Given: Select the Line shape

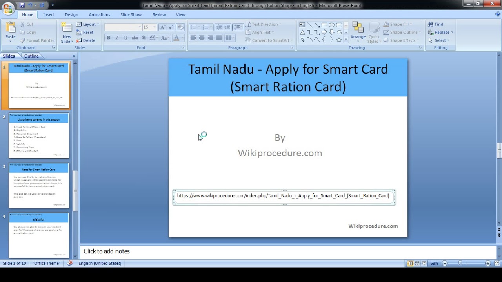Looking at the screenshot, I should (310, 25).
